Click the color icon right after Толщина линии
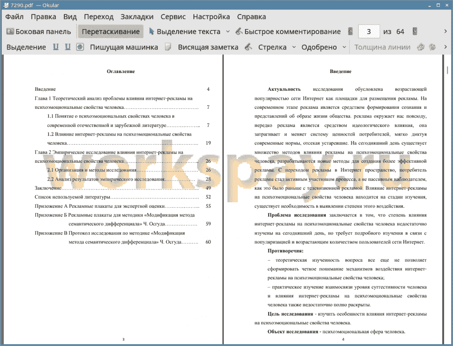This screenshot has width=453, height=346. (x=421, y=47)
